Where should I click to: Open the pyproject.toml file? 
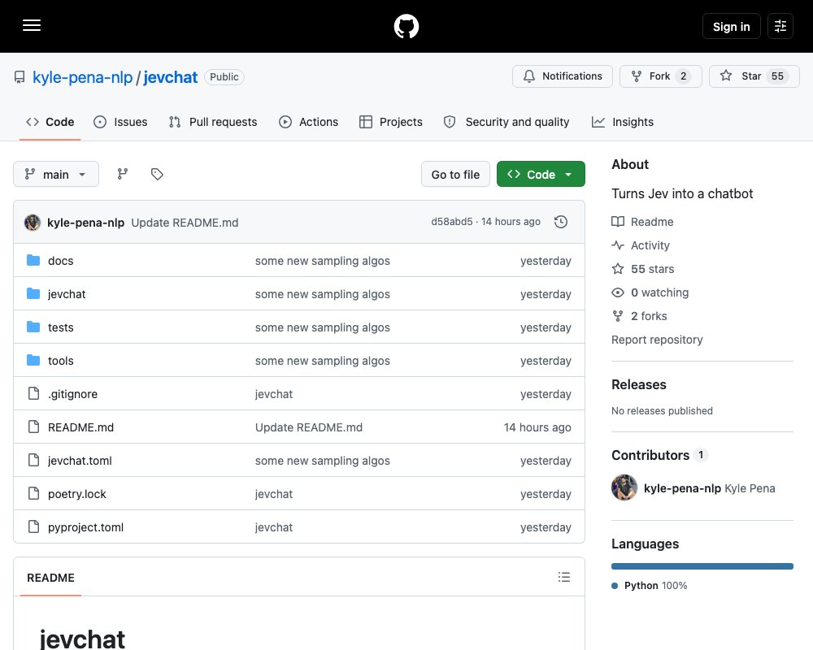click(85, 527)
